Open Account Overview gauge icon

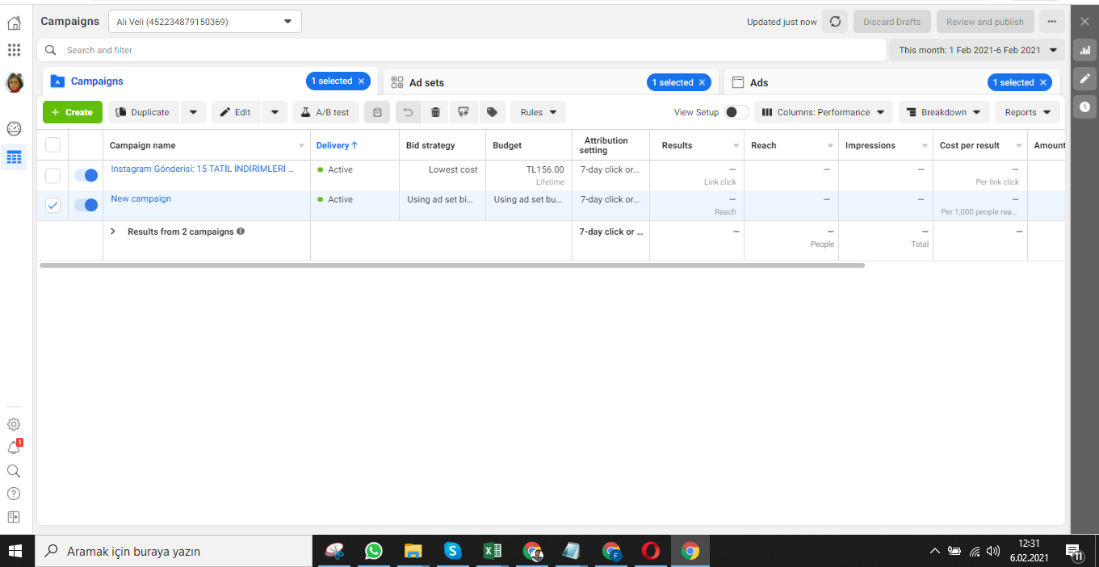click(14, 128)
